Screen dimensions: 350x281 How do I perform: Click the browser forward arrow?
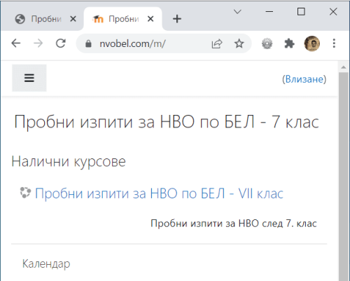click(x=38, y=43)
